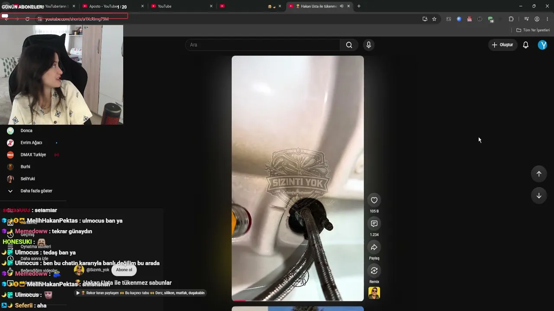The height and width of the screenshot is (311, 554).
Task: Open the sound info line Rekor kıran paylaşım
Action: coord(140,293)
